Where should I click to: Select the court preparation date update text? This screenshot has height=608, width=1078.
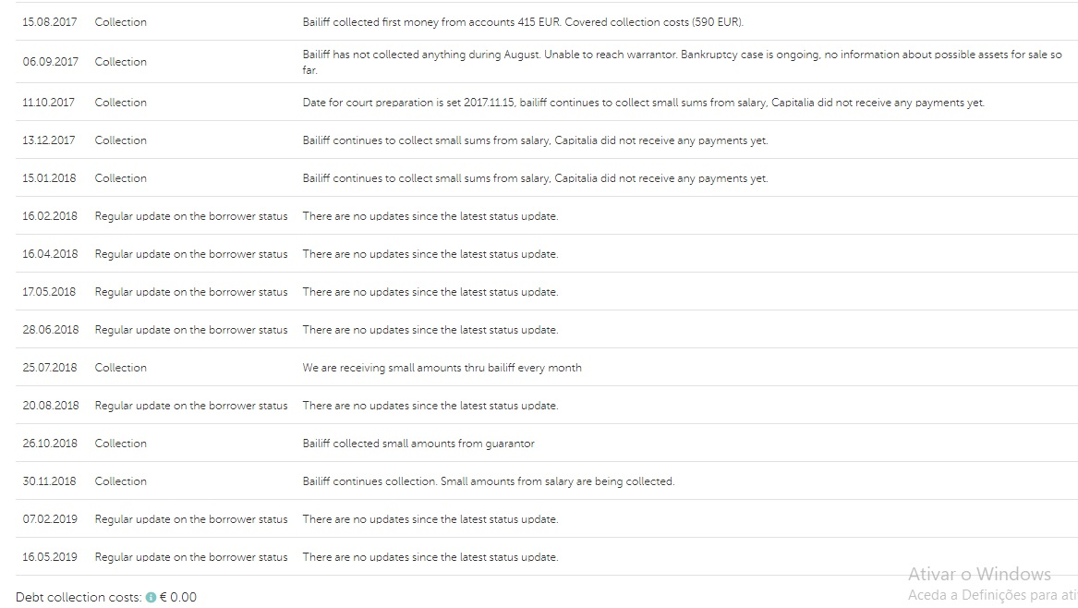[643, 103]
